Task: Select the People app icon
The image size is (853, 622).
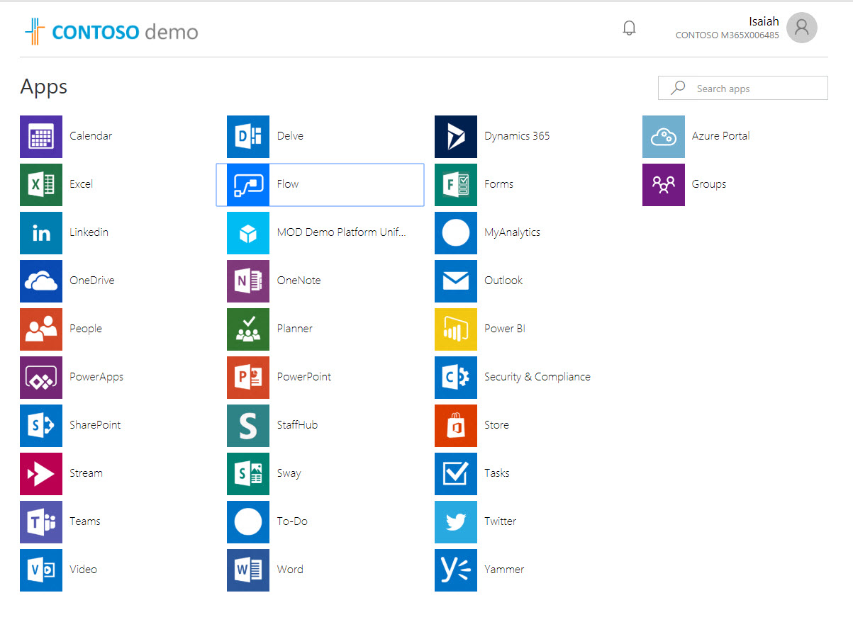Action: pos(41,329)
